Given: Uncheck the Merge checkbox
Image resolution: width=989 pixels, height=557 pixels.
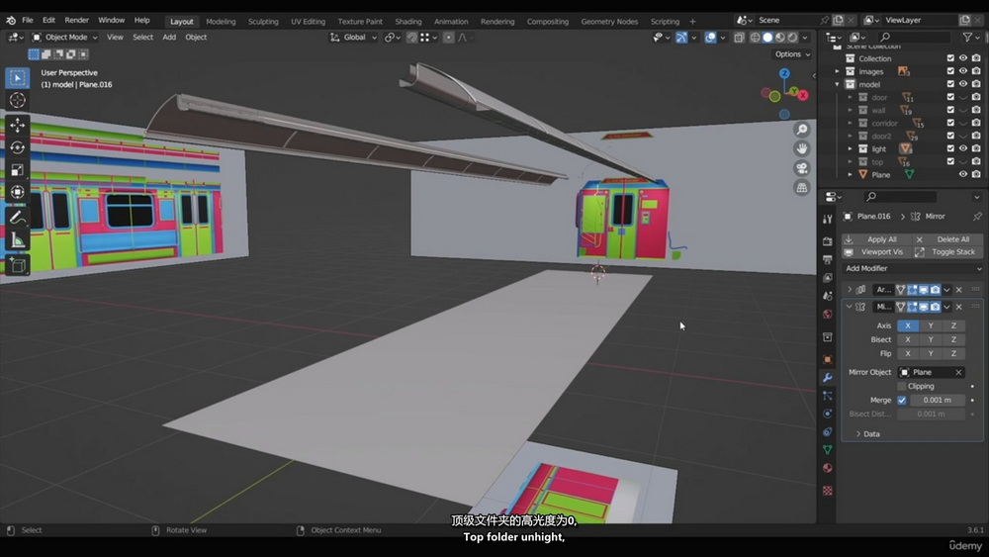Looking at the screenshot, I should [x=902, y=400].
